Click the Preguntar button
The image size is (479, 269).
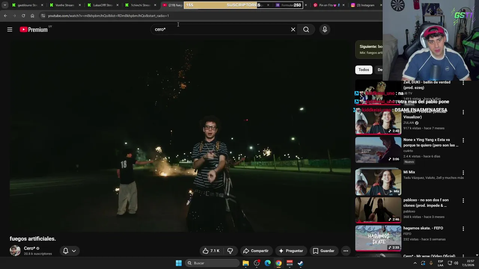pyautogui.click(x=291, y=251)
